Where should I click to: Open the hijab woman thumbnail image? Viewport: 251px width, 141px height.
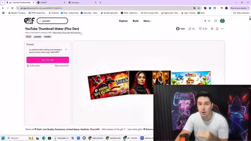click(150, 83)
